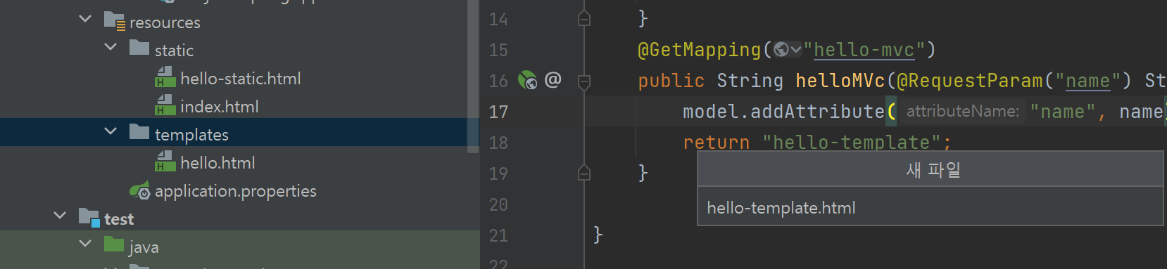Image resolution: width=1167 pixels, height=269 pixels.
Task: Click the @ annotation gutter icon on line 16
Action: pos(553,79)
